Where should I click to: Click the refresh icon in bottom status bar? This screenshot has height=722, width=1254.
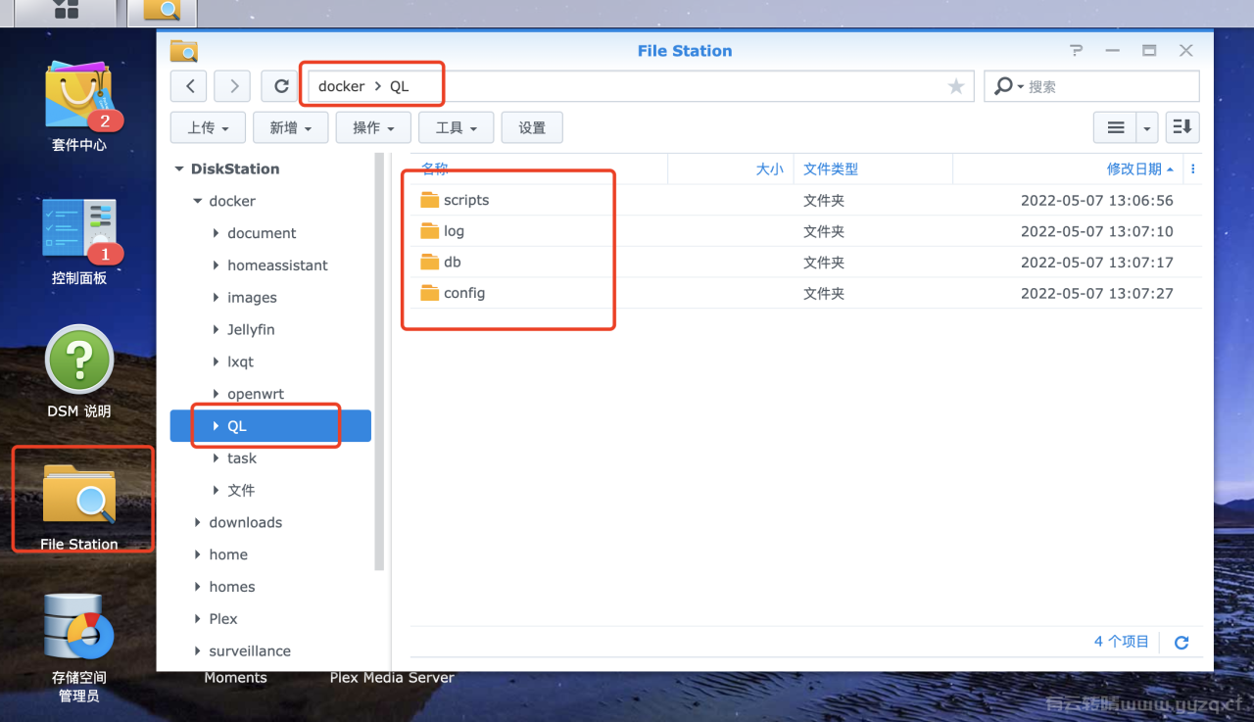tap(1181, 642)
